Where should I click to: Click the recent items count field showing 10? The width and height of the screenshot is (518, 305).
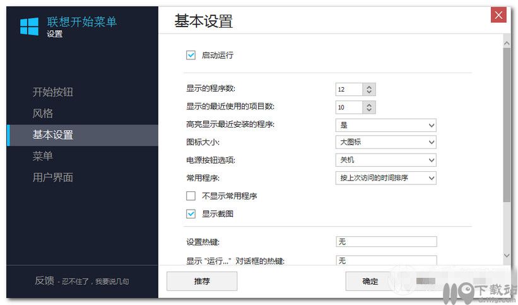tap(349, 107)
